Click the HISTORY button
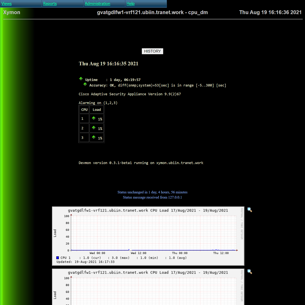 (x=152, y=51)
